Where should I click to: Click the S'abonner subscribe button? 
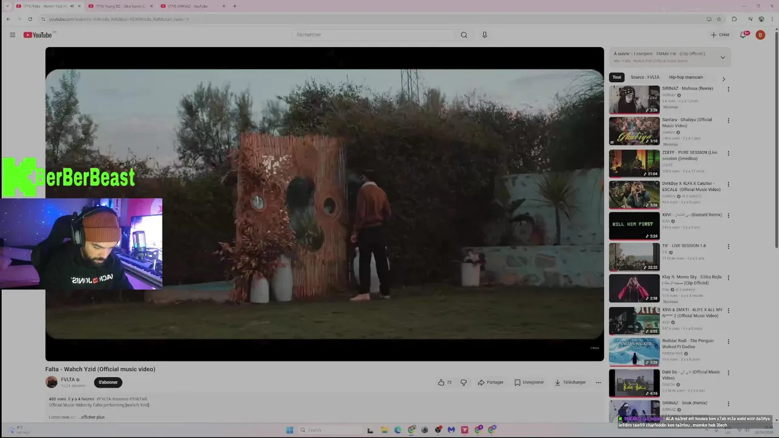click(108, 382)
